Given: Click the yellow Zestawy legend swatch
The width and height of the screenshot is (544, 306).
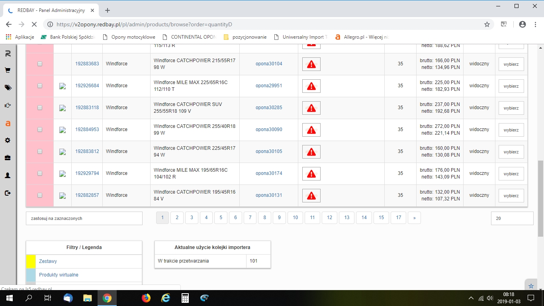Looking at the screenshot, I should [x=31, y=261].
